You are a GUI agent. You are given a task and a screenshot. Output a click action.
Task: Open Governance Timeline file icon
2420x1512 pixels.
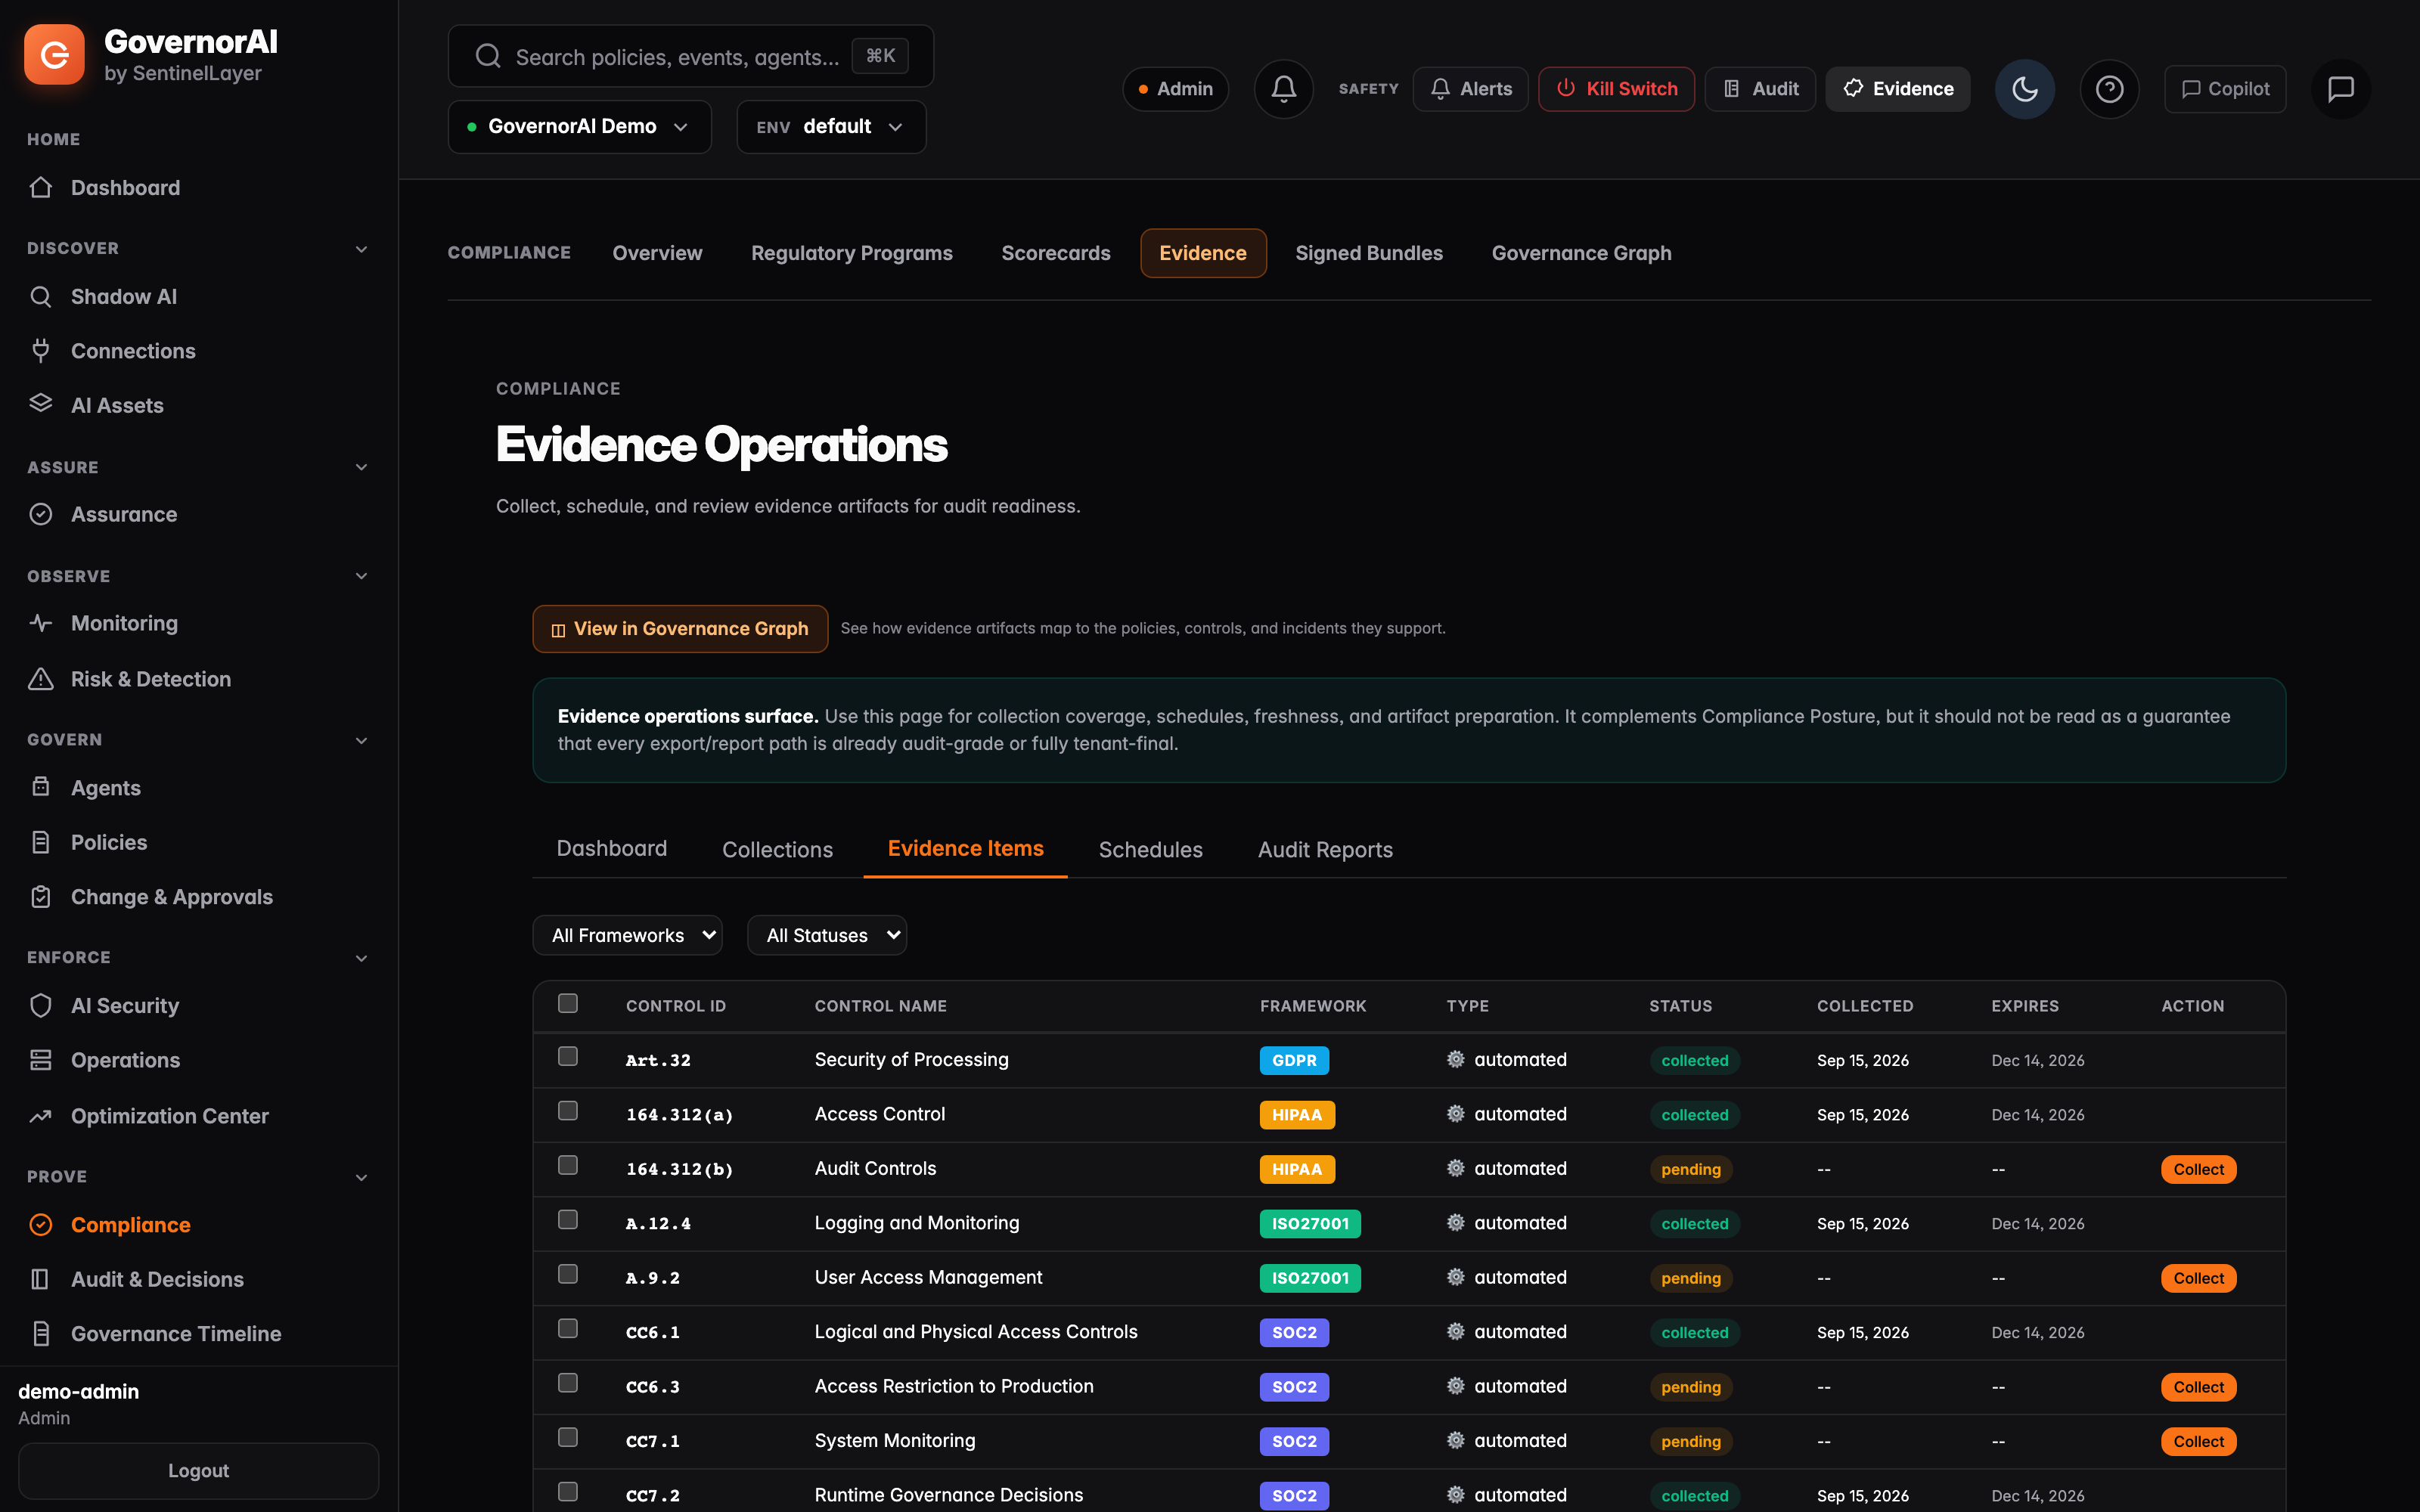[41, 1333]
